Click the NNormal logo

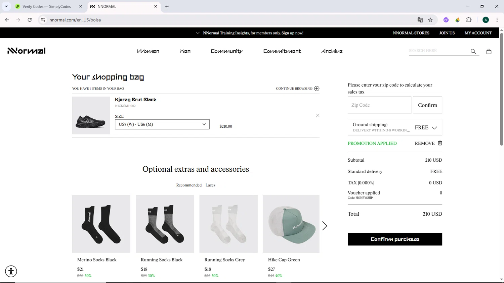[27, 51]
